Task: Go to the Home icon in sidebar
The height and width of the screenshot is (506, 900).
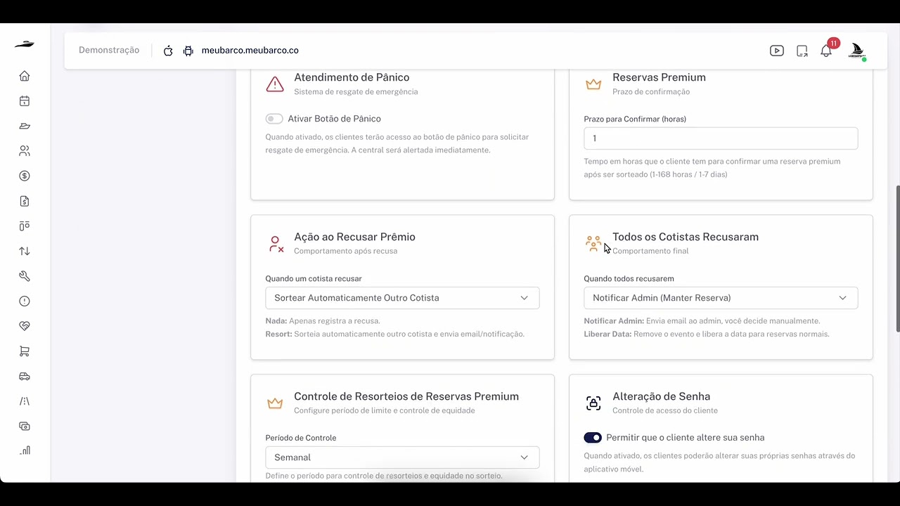Action: tap(25, 76)
